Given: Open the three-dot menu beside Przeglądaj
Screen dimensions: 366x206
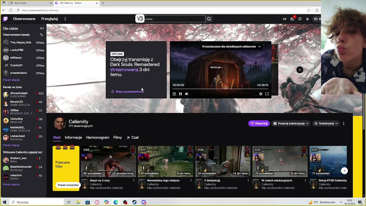Looking at the screenshot, I should [65, 19].
